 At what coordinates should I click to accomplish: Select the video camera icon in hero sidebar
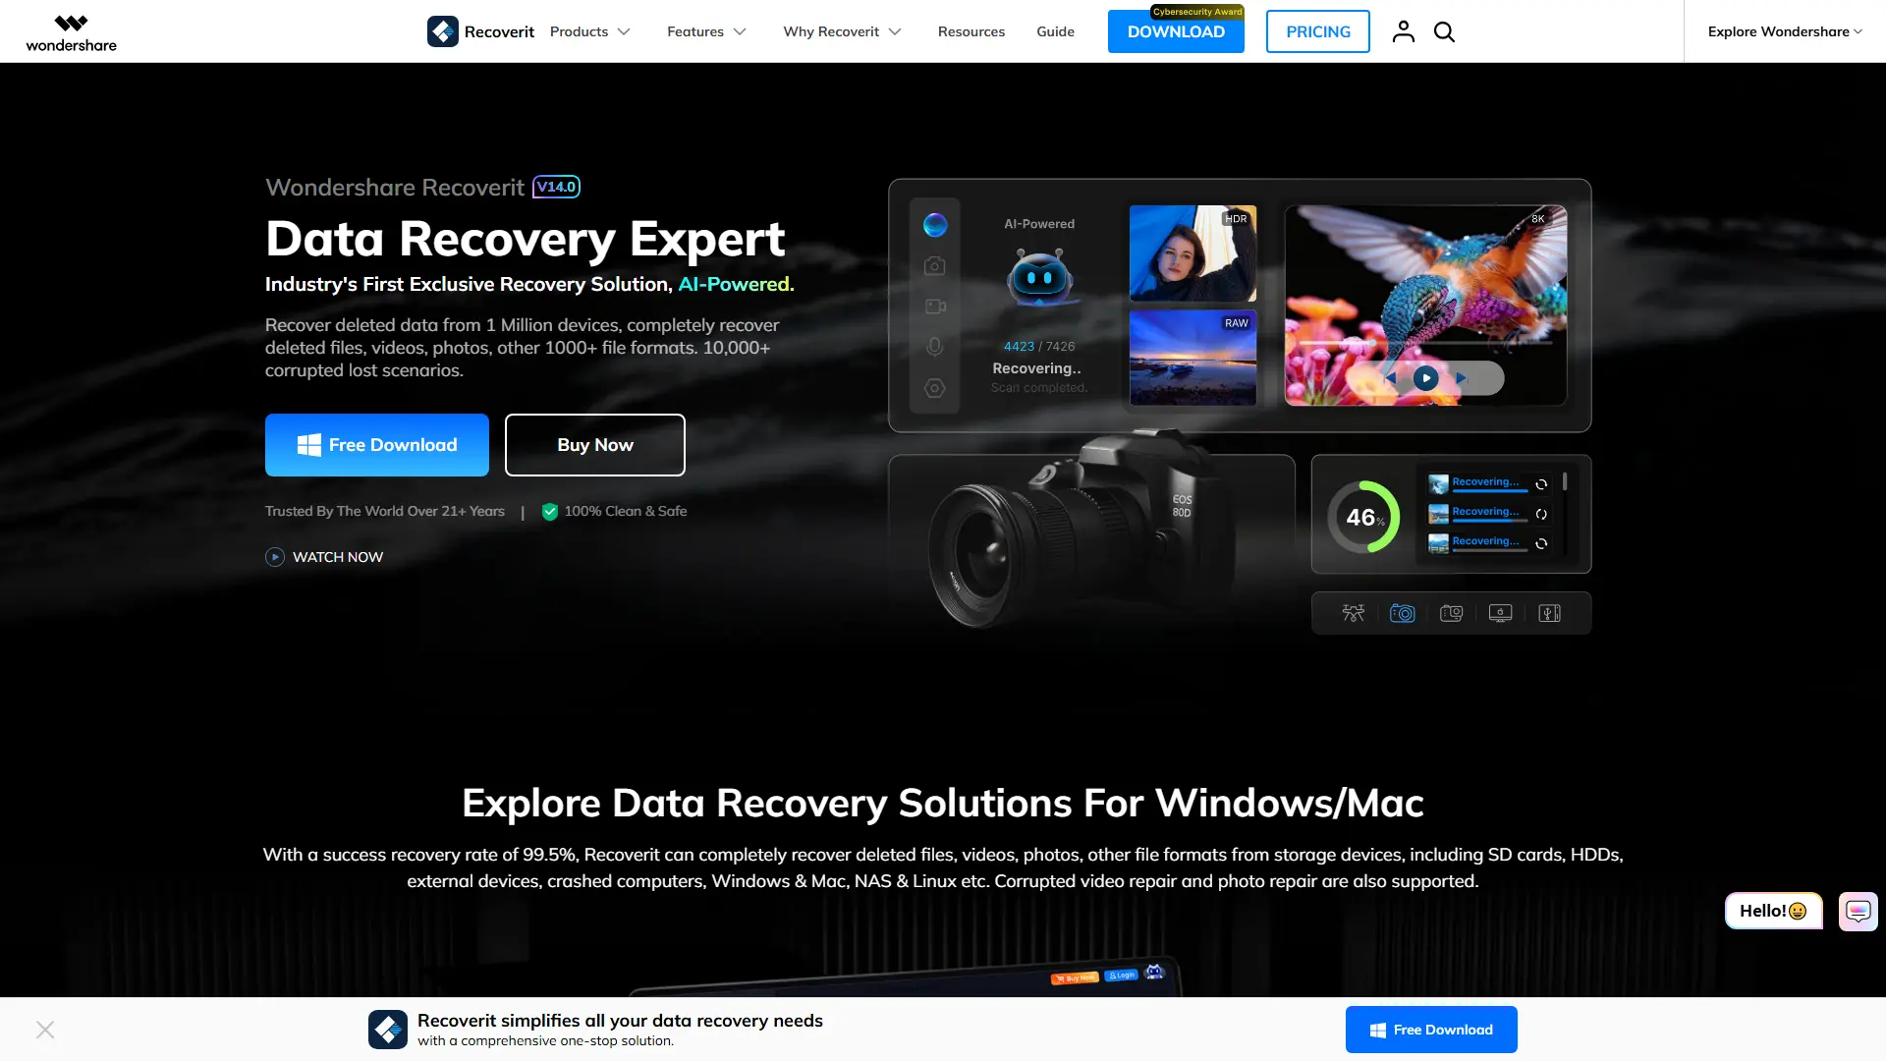coord(935,307)
